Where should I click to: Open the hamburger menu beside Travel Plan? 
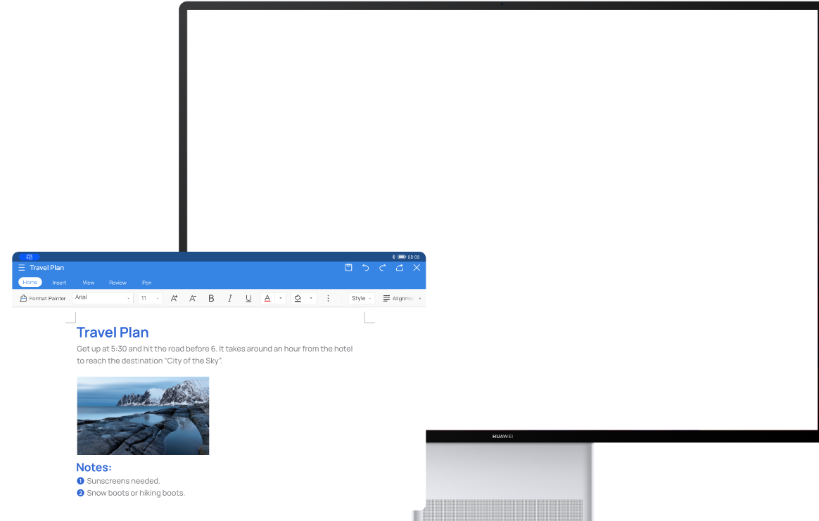tap(22, 268)
